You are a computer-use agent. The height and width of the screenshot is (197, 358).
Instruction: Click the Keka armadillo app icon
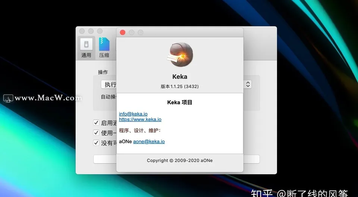pos(180,55)
